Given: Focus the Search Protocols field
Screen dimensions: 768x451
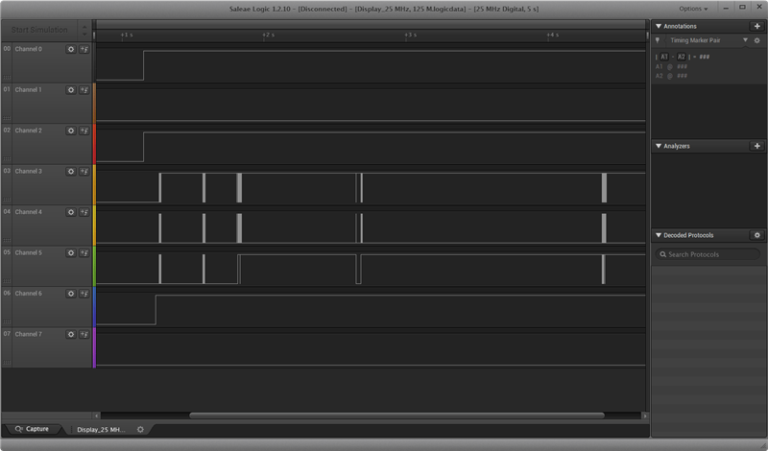Looking at the screenshot, I should pos(708,254).
